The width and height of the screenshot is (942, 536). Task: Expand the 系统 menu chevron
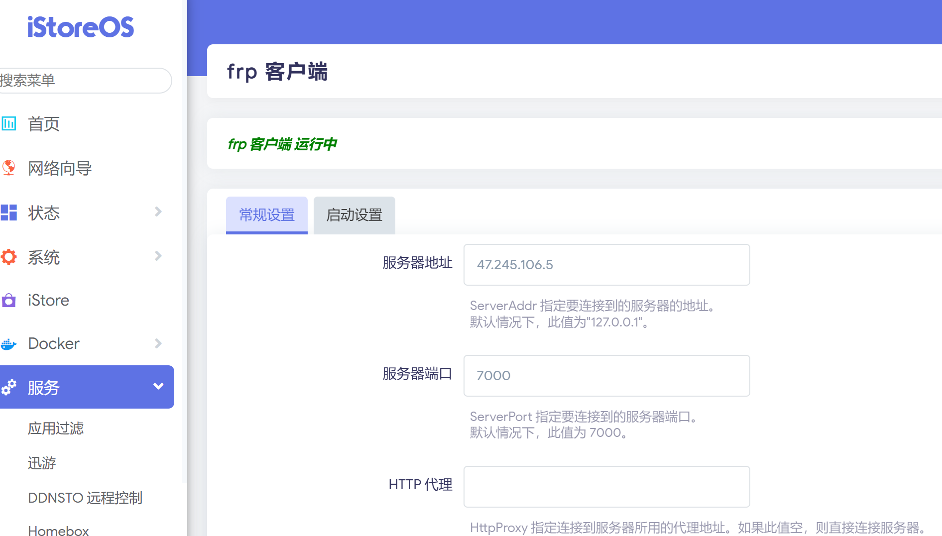(x=158, y=256)
